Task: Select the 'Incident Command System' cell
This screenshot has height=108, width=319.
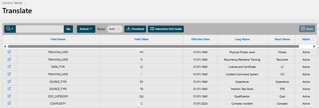Action: [243, 74]
